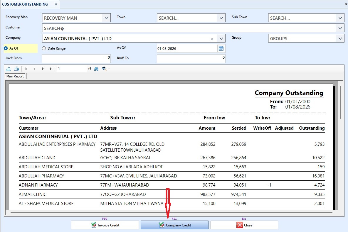348x232 pixels.
Task: Click the Invoice Credit button
Action: [105, 225]
